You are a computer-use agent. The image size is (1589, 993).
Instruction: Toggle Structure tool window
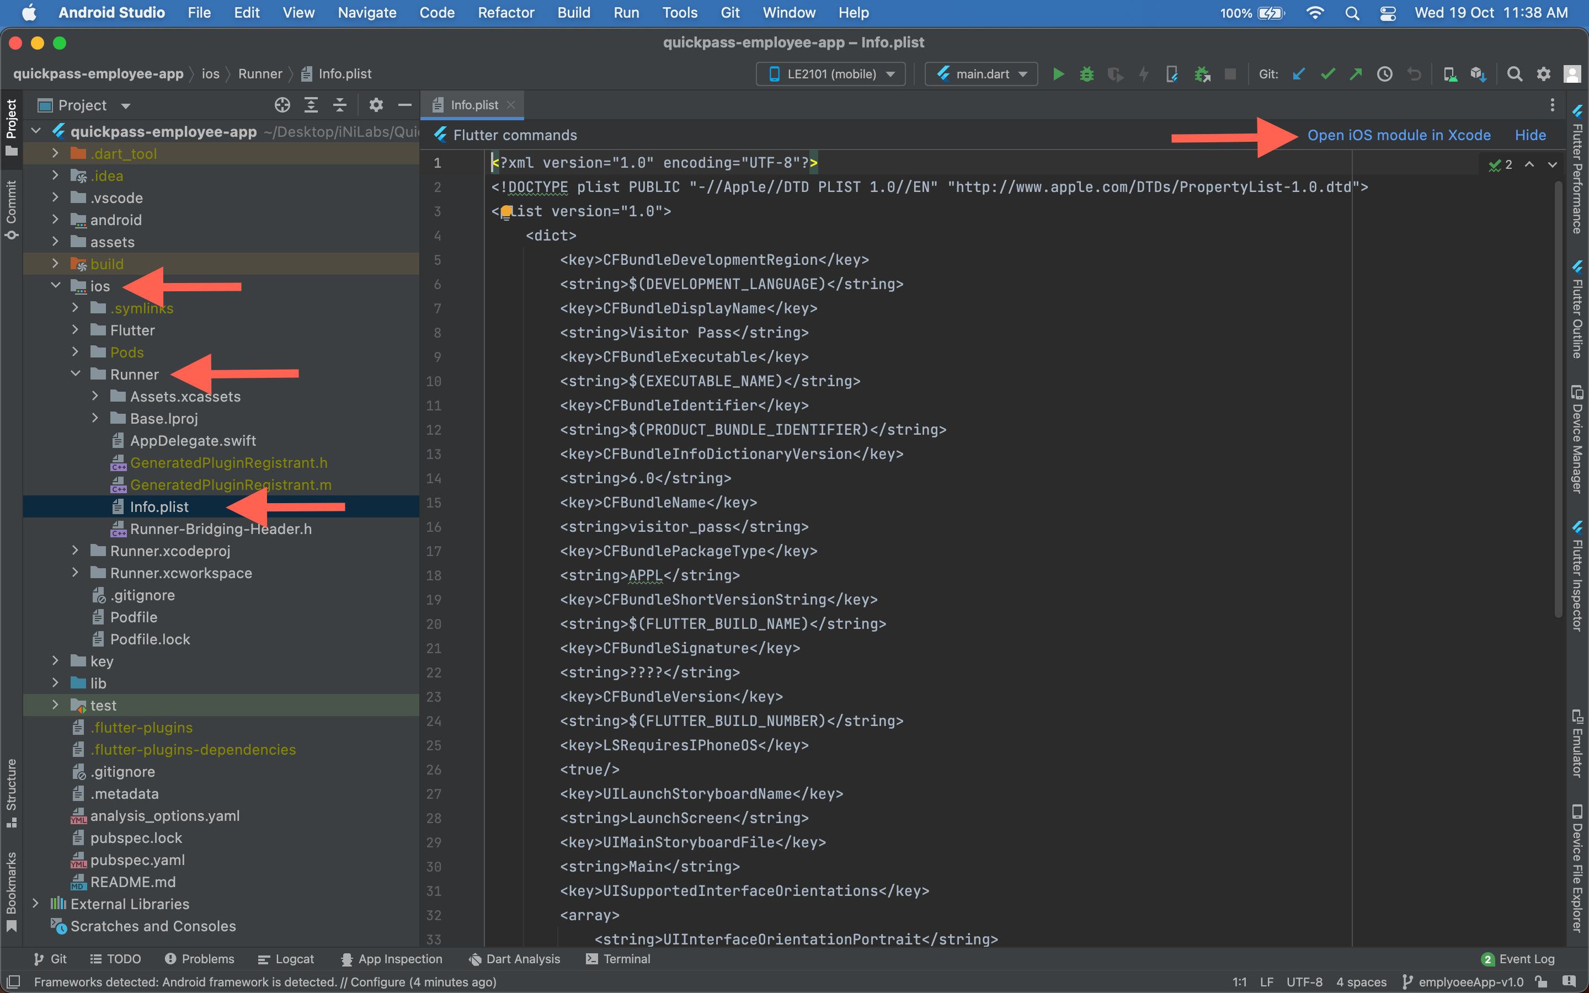[11, 793]
